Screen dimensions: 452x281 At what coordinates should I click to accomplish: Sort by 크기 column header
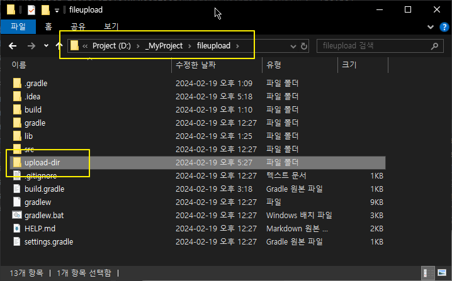(349, 65)
